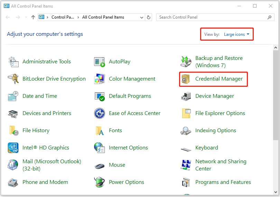Click the Intel HD Graphics icon
280x197 pixels.
[x=13, y=148]
